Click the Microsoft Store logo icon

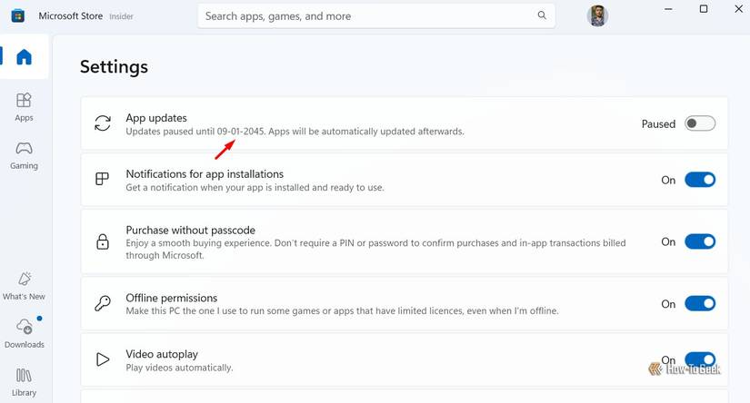[17, 15]
